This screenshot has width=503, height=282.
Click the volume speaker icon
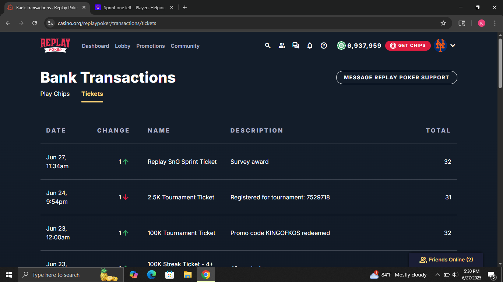pyautogui.click(x=455, y=275)
